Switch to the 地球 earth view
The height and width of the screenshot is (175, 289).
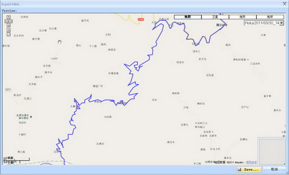coord(270,17)
